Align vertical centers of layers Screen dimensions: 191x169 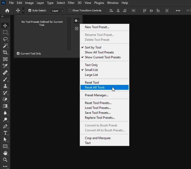(151, 11)
